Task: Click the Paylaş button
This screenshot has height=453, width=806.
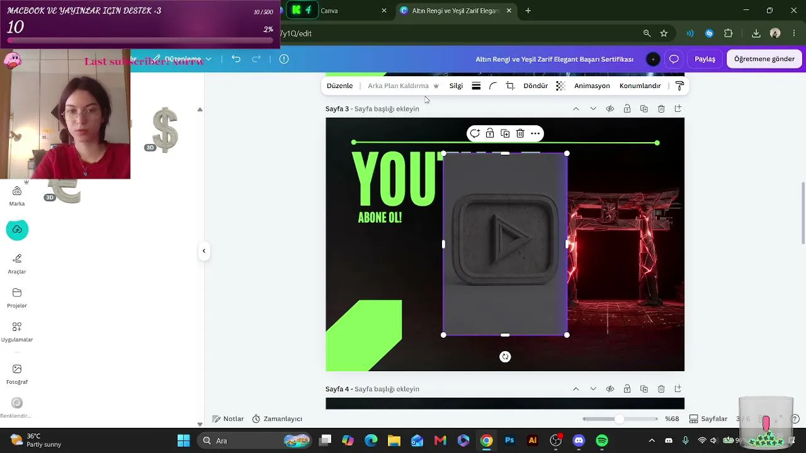Action: click(x=705, y=59)
